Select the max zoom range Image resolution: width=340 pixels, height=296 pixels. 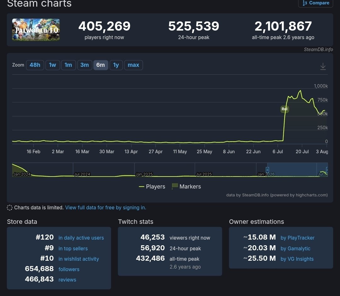point(133,65)
